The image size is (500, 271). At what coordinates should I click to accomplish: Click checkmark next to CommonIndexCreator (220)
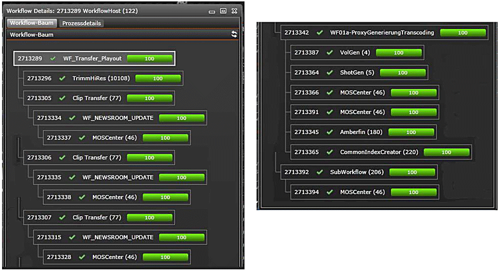330,152
